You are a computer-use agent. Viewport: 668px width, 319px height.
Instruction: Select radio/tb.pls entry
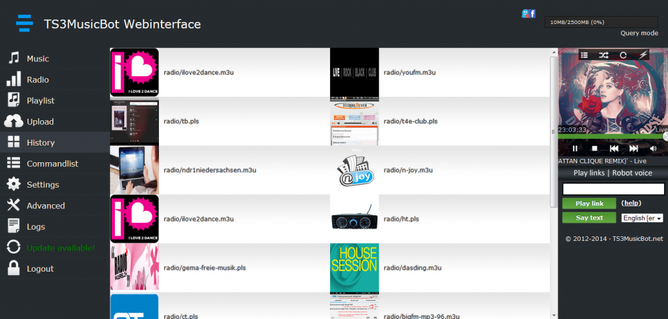(x=181, y=121)
